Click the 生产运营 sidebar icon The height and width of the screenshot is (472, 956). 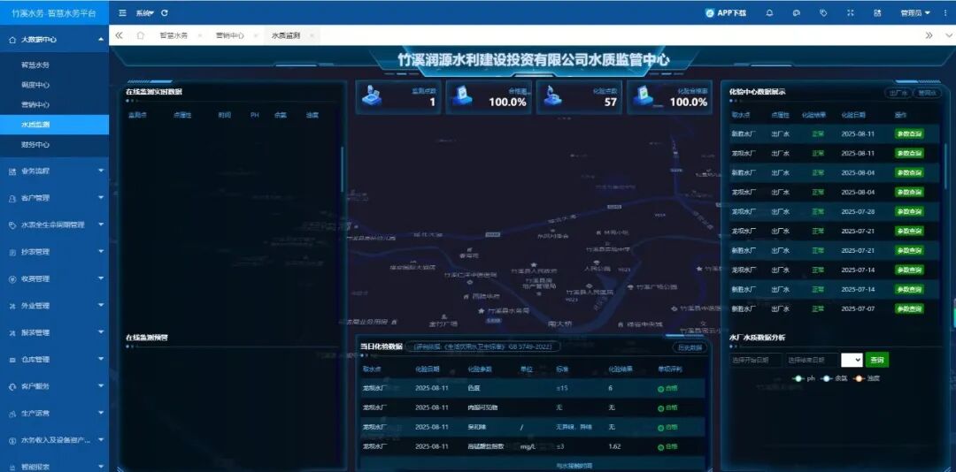12,414
